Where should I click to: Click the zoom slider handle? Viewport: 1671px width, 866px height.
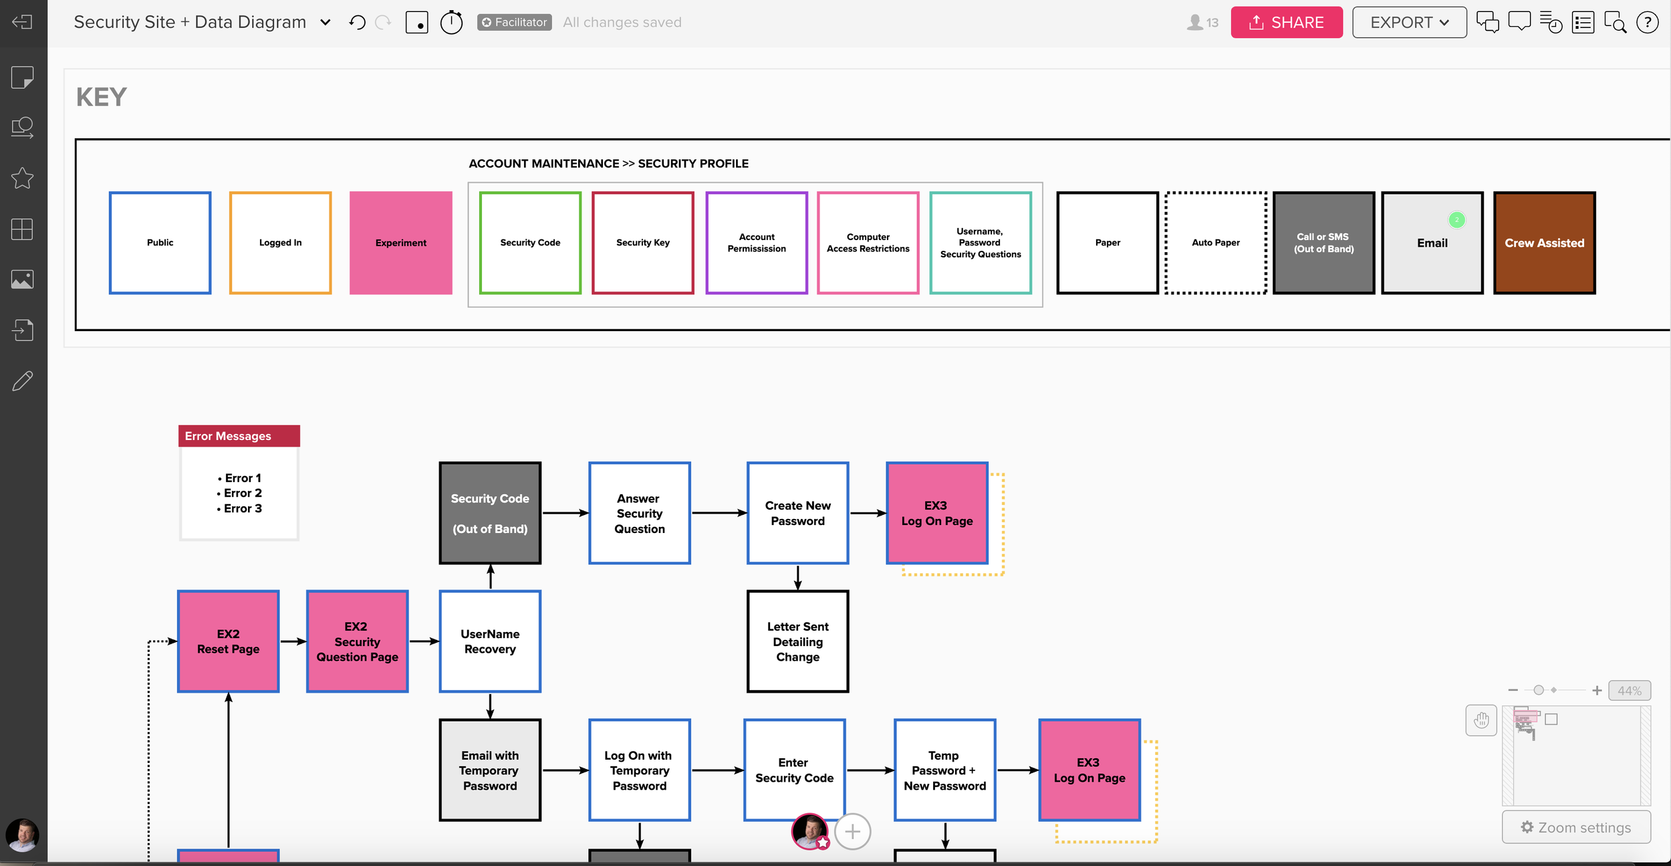pos(1539,690)
